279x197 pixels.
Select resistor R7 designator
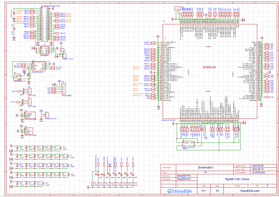[95, 183]
